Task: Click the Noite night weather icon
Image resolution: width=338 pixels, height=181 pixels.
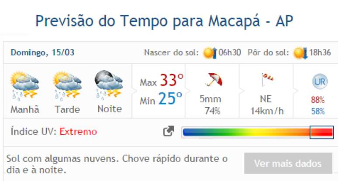Action: click(x=109, y=84)
